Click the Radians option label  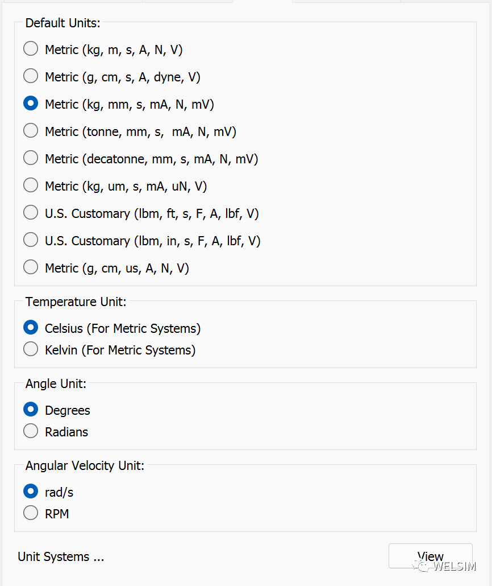[66, 432]
